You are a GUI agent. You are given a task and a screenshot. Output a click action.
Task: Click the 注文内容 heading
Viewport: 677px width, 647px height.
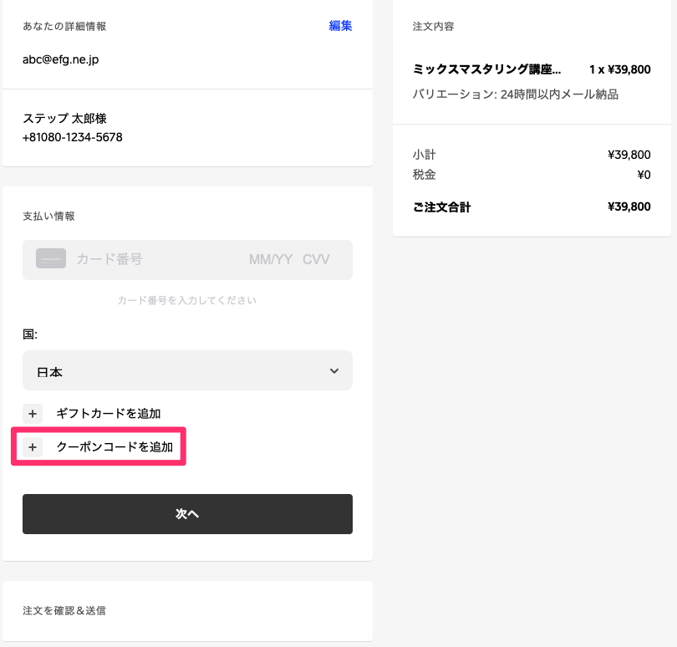pyautogui.click(x=434, y=27)
